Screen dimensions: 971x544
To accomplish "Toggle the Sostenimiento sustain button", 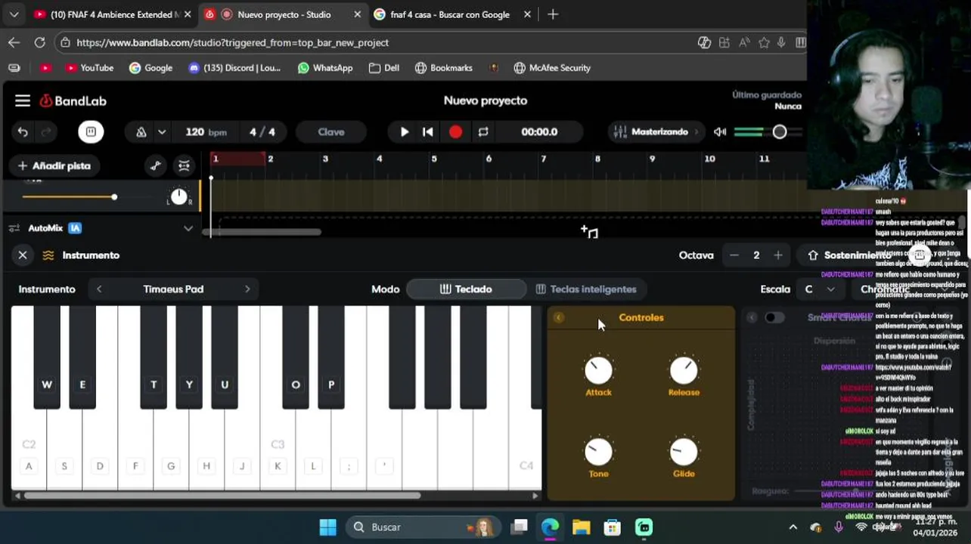I will click(850, 255).
